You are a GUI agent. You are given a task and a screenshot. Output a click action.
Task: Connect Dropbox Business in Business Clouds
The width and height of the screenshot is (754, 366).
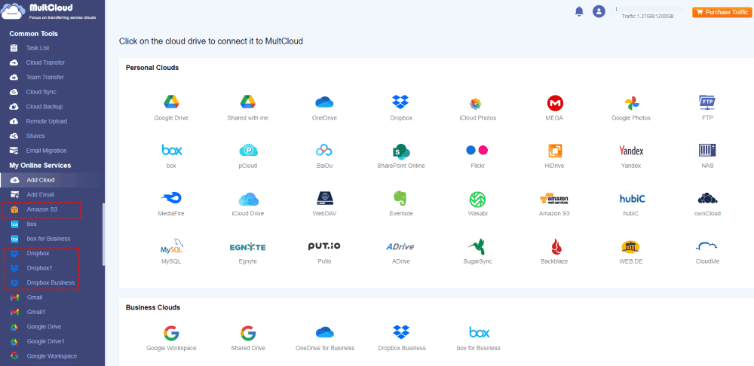401,337
